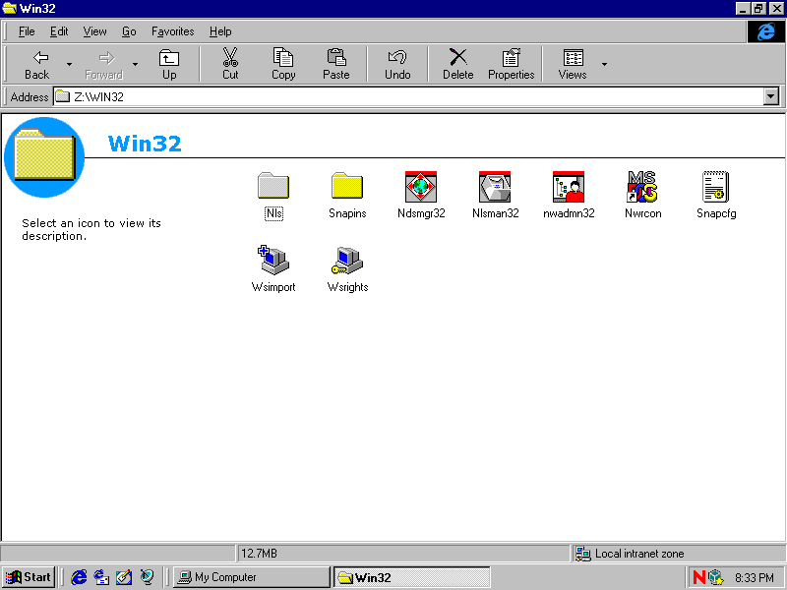Click the 12.7MB status bar entry

(x=403, y=554)
